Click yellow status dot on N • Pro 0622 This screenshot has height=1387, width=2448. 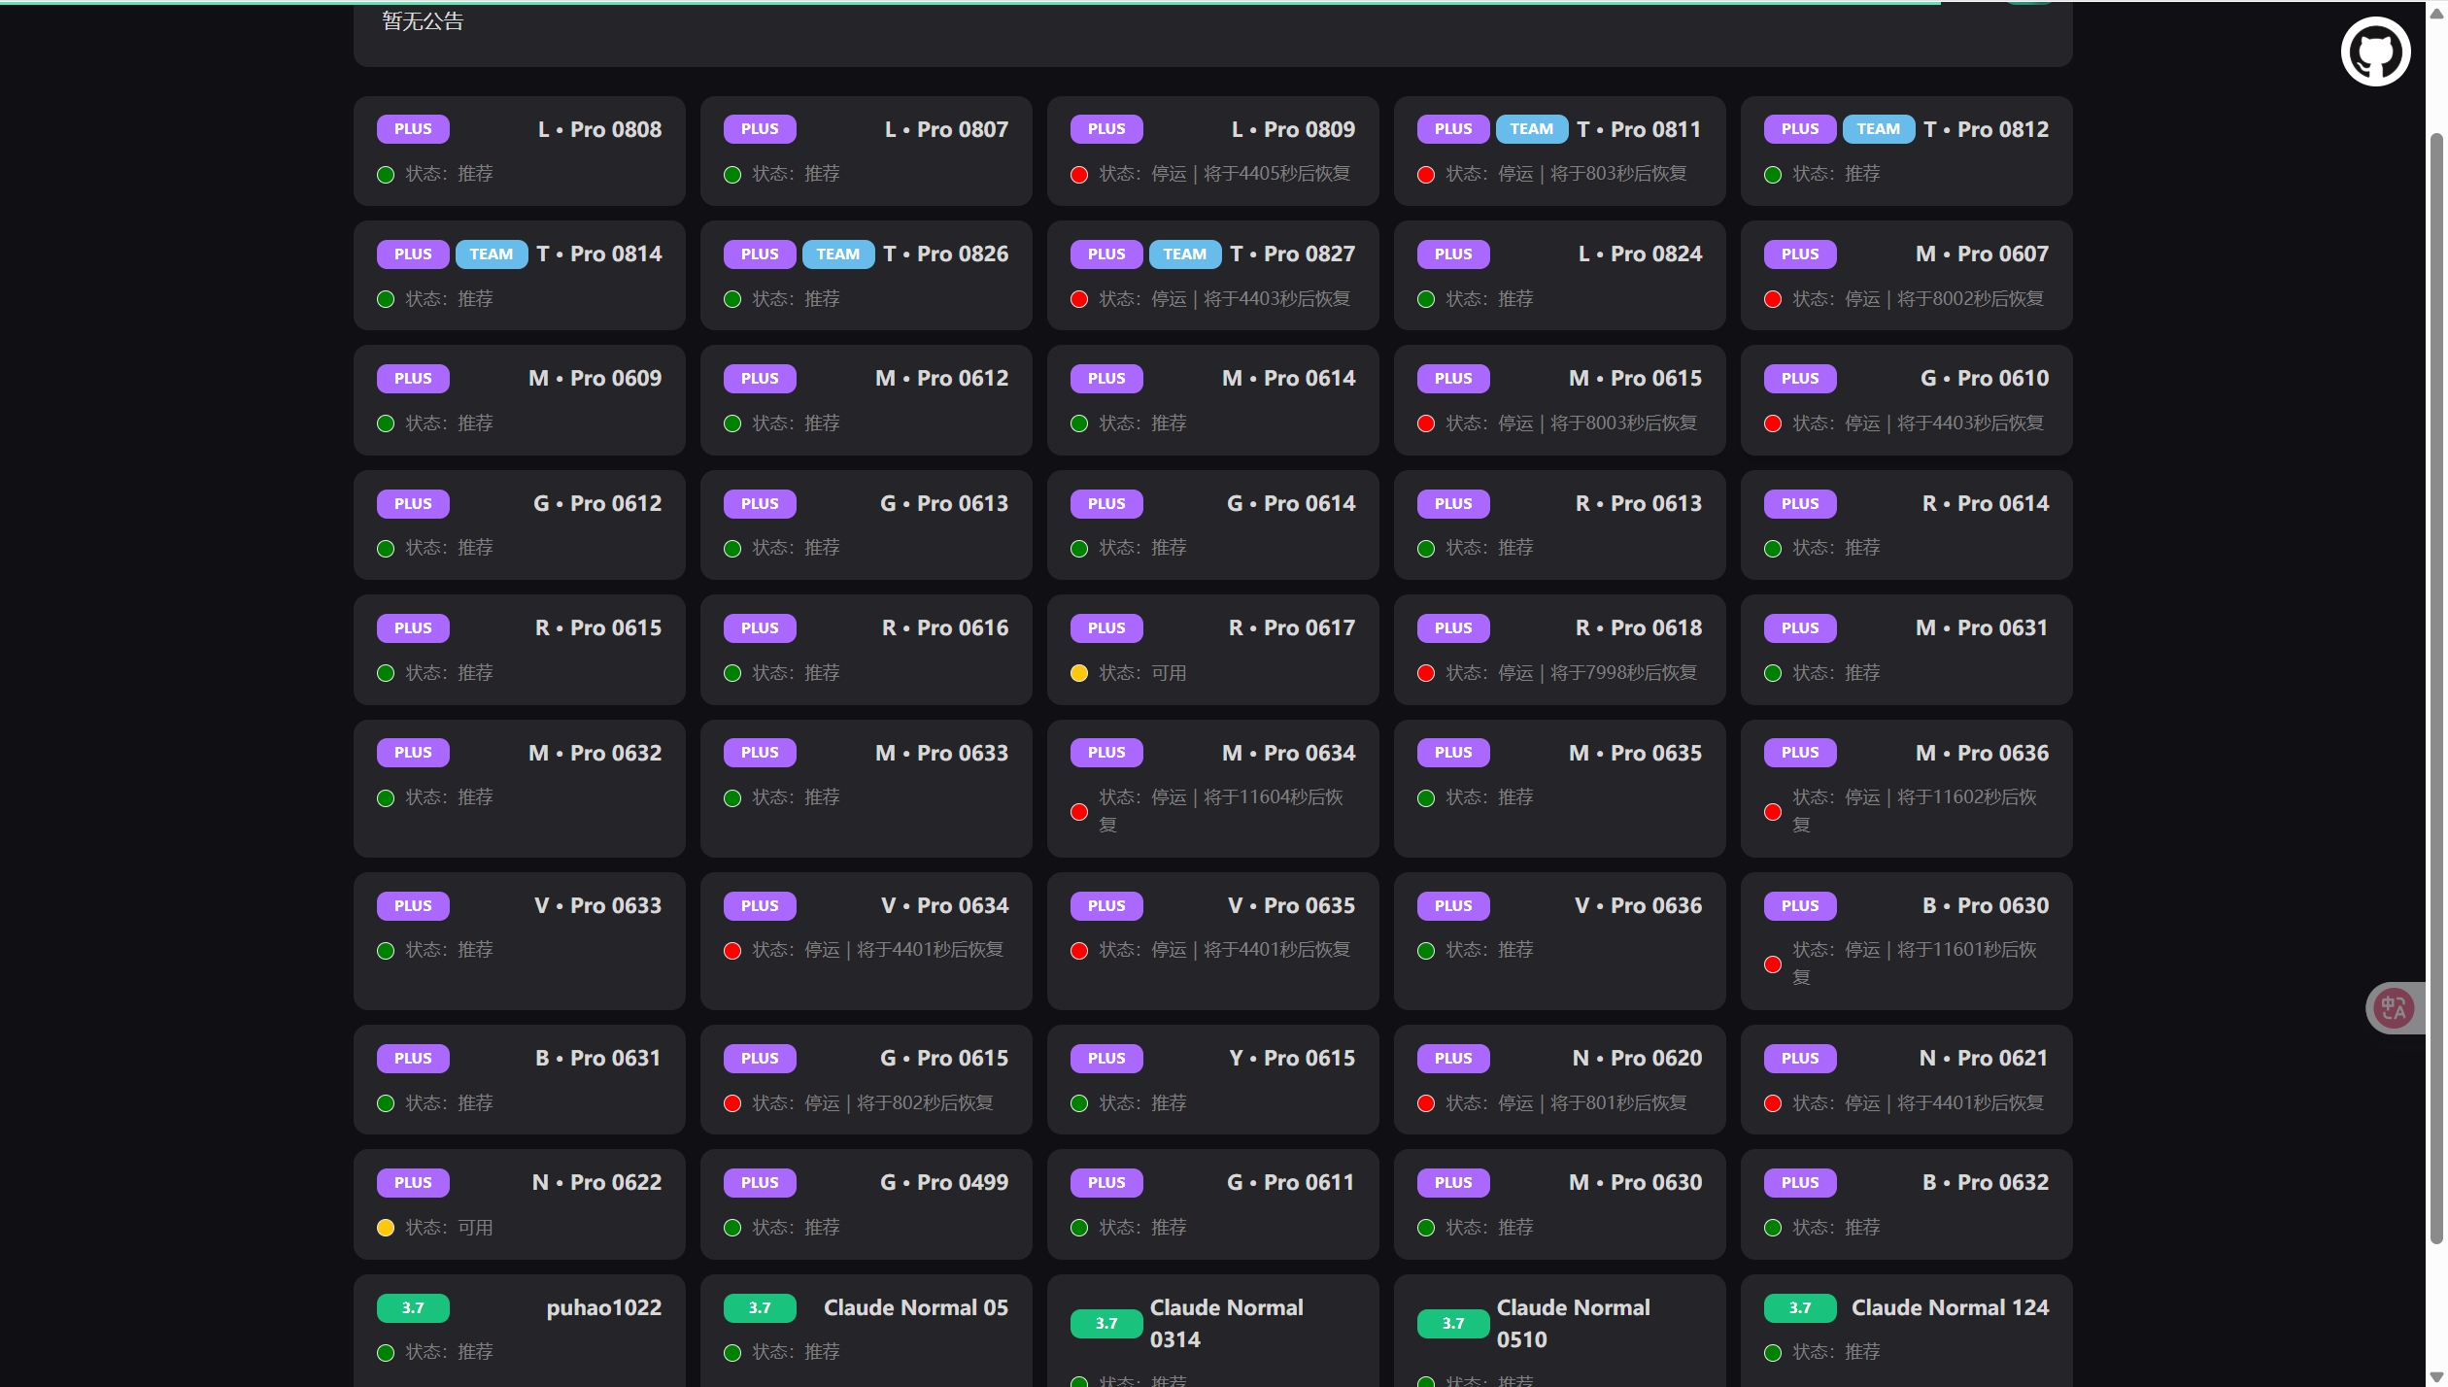pyautogui.click(x=386, y=1228)
